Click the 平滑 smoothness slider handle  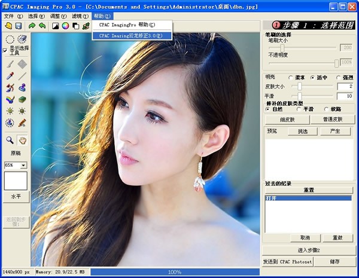300,96
